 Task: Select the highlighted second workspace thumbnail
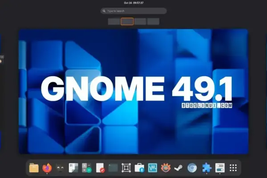[x=127, y=22]
